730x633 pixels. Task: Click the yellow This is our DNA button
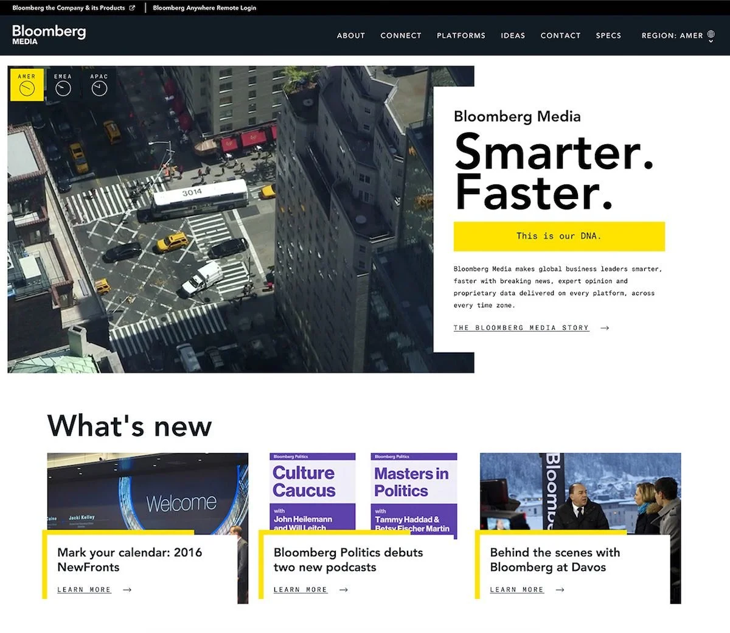point(559,236)
